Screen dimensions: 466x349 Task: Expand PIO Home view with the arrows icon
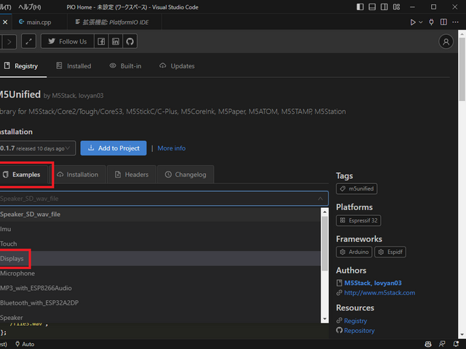click(28, 41)
